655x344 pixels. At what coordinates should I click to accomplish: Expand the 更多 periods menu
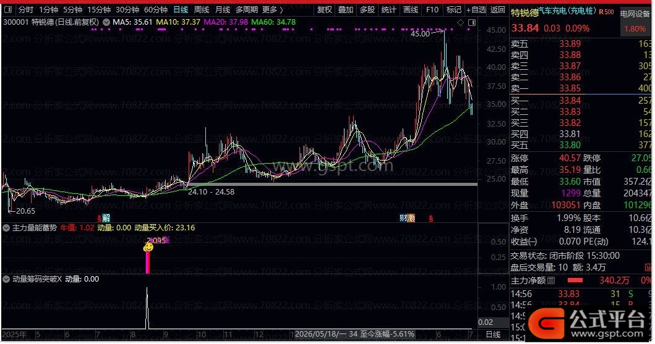pyautogui.click(x=272, y=10)
